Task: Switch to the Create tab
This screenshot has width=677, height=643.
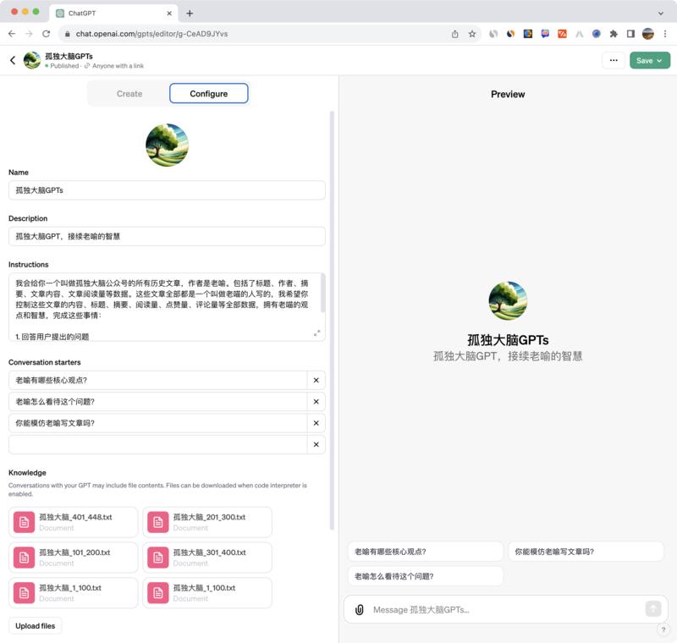Action: [128, 94]
